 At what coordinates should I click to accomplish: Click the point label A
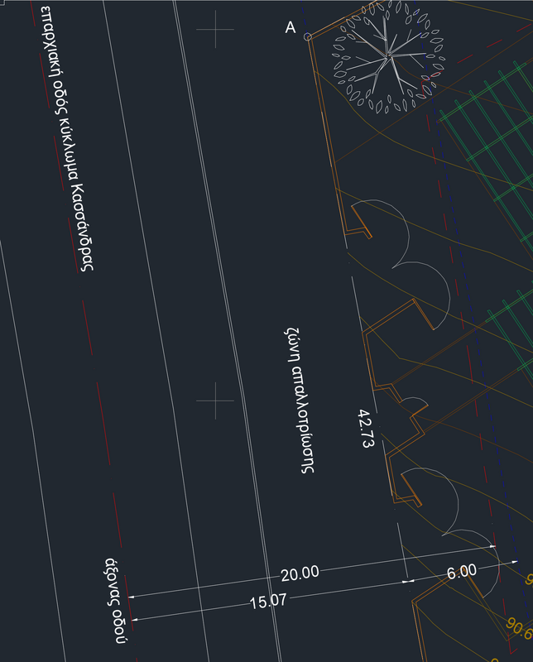click(x=290, y=28)
